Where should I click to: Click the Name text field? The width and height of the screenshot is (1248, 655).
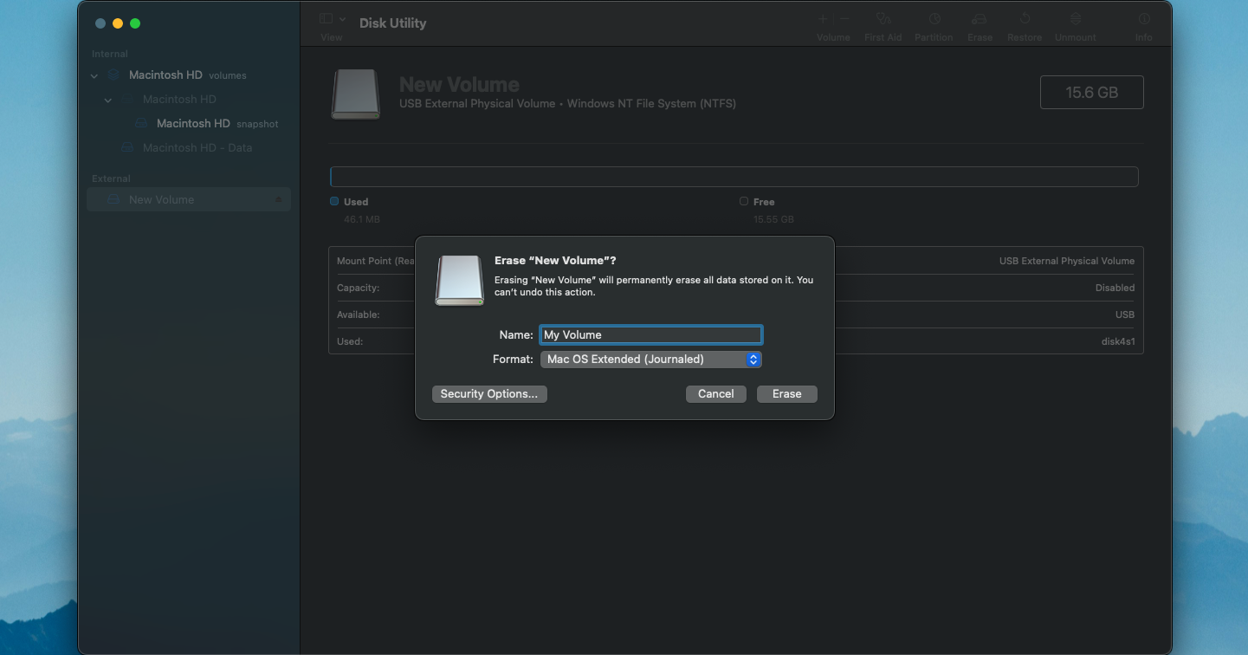tap(650, 334)
